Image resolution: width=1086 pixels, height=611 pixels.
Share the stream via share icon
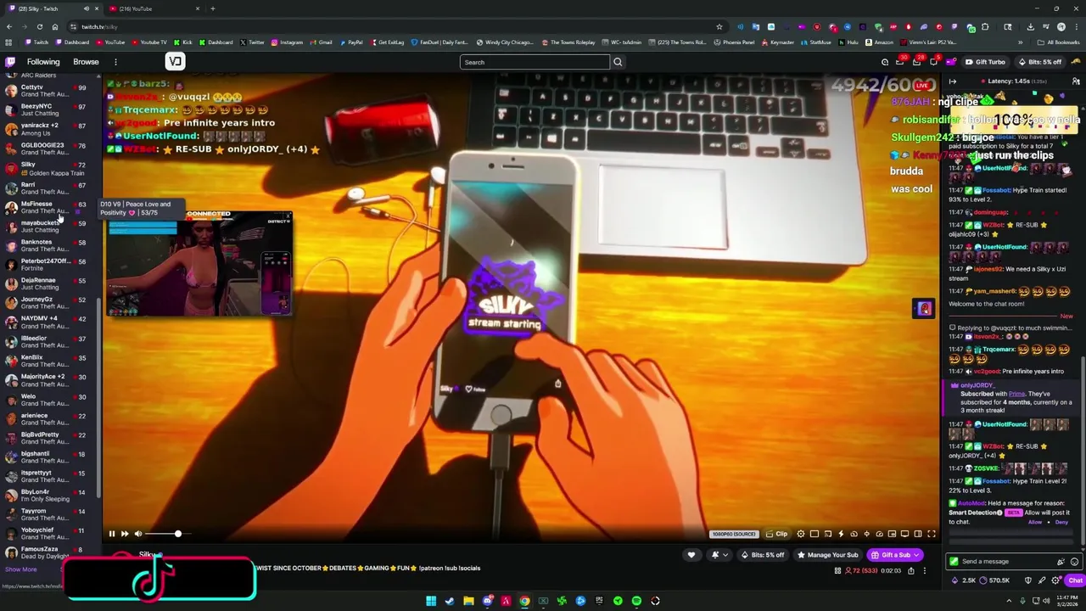911,571
